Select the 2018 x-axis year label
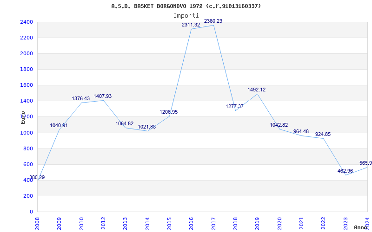The height and width of the screenshot is (232, 372). 235,223
